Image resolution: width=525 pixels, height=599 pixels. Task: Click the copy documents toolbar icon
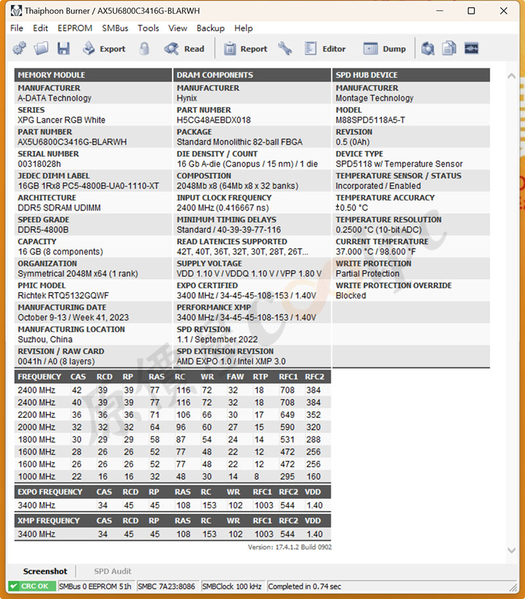(x=450, y=49)
